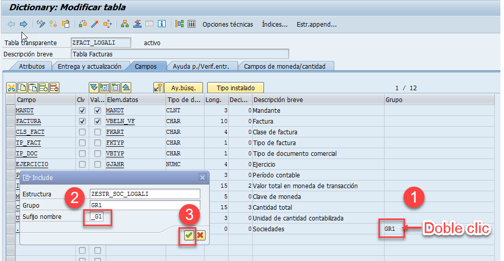Click the Estructura input field

point(145,194)
